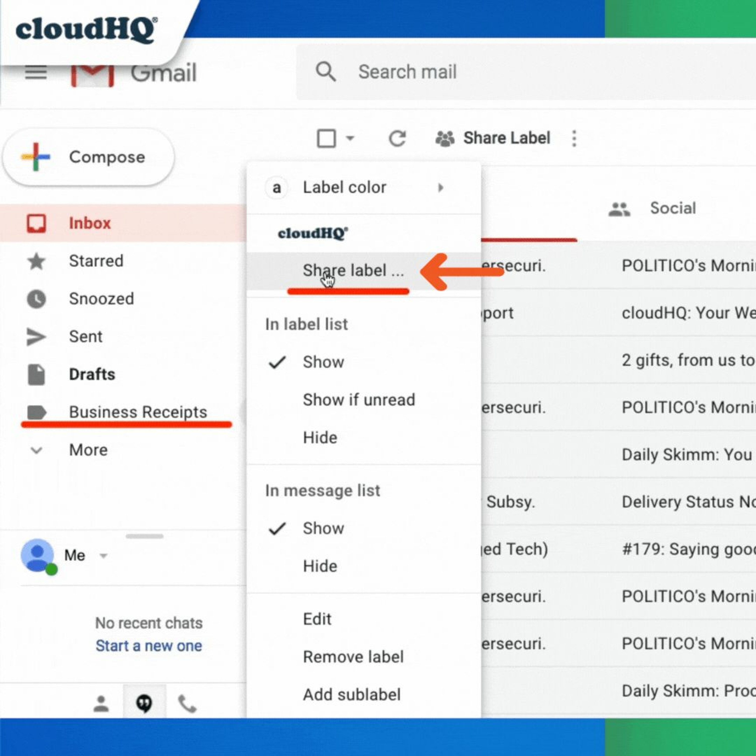Tick the select-all checkbox
The image size is (756, 756).
326,138
